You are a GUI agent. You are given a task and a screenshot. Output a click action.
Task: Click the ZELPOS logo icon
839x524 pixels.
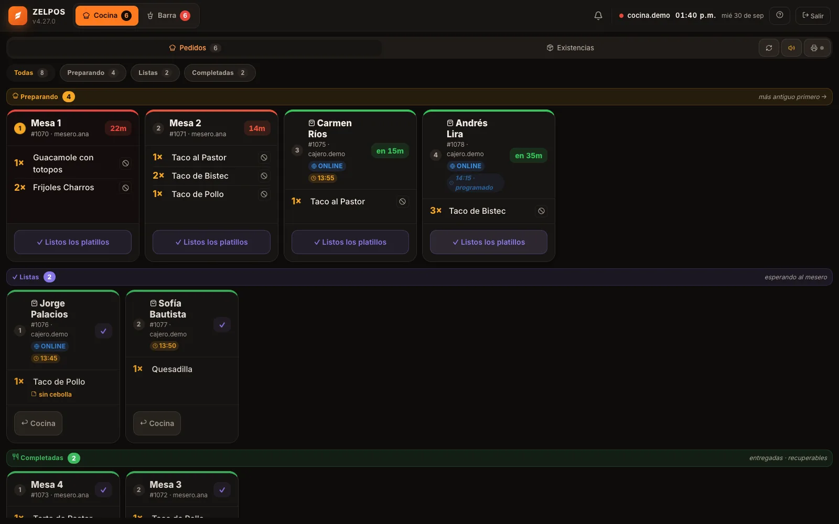[x=18, y=16]
